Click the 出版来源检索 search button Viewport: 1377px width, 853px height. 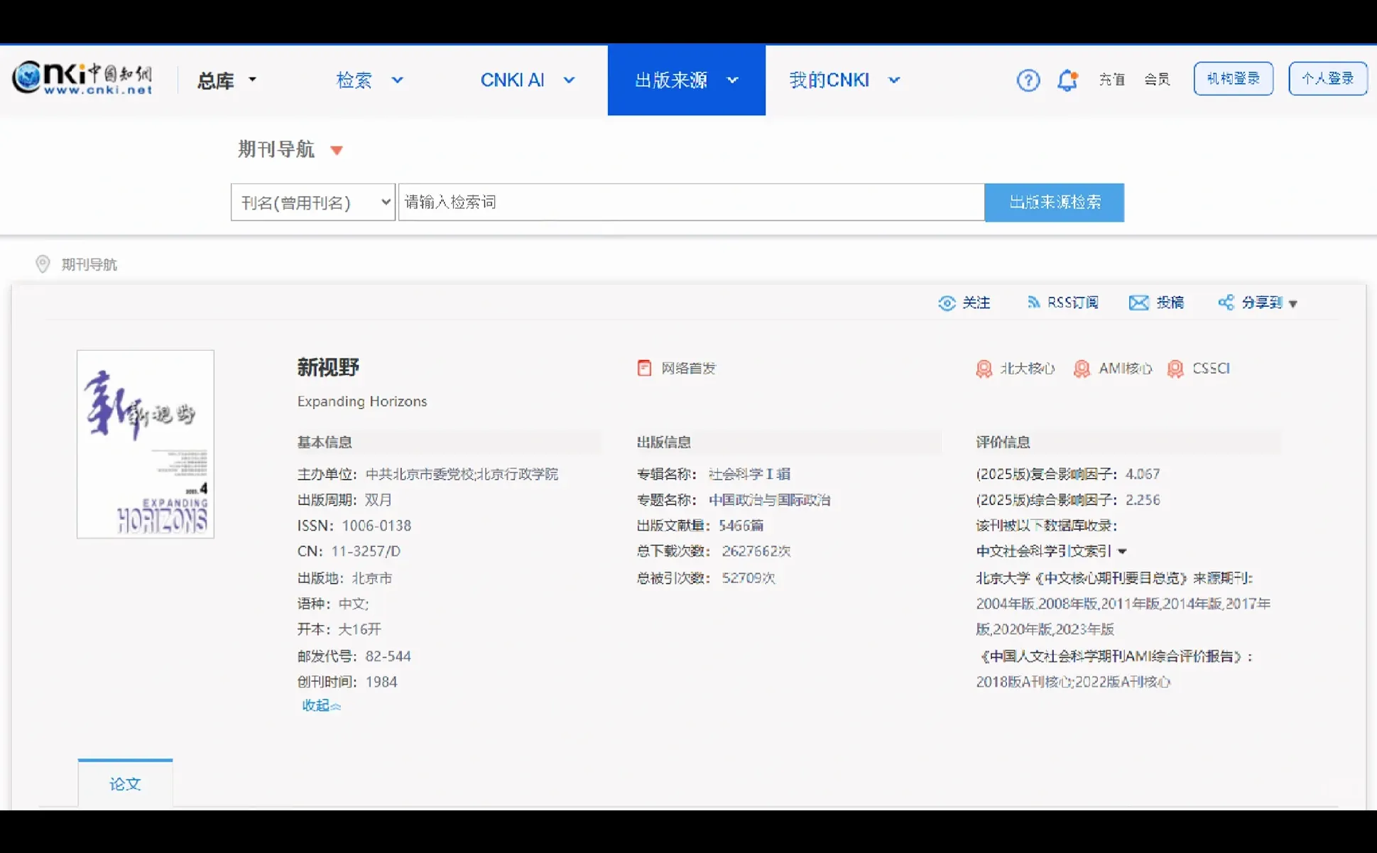click(x=1054, y=202)
